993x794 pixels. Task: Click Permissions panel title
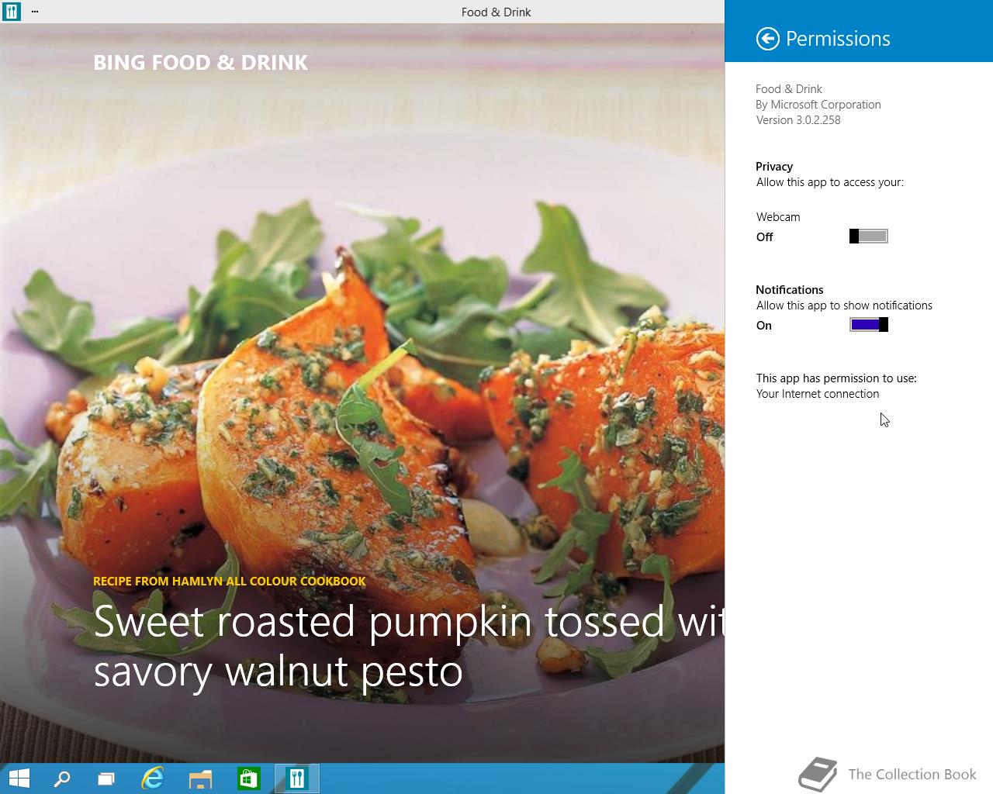tap(838, 39)
